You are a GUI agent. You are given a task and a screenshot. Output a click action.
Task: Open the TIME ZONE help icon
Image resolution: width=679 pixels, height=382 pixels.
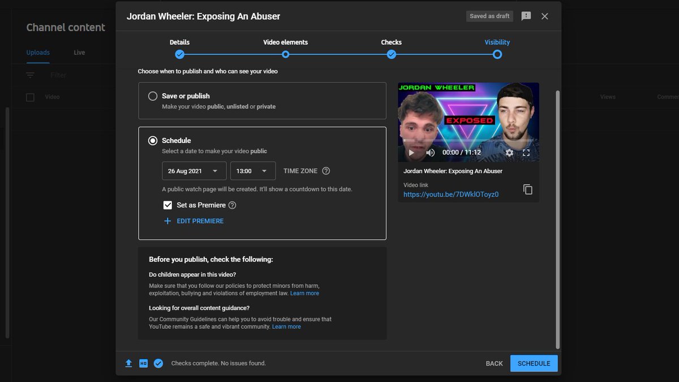click(x=326, y=171)
